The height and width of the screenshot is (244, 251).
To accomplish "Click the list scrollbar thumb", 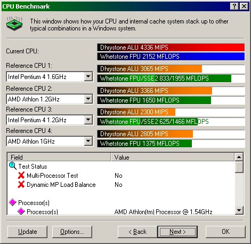I will [x=239, y=167].
